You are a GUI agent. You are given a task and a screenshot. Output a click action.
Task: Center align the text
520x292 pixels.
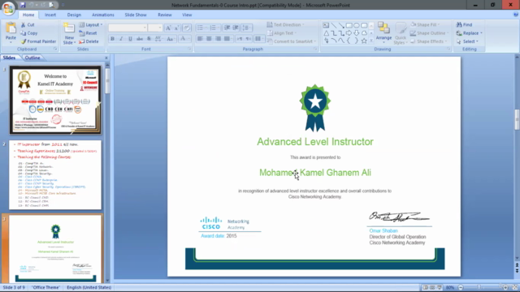pyautogui.click(x=209, y=39)
